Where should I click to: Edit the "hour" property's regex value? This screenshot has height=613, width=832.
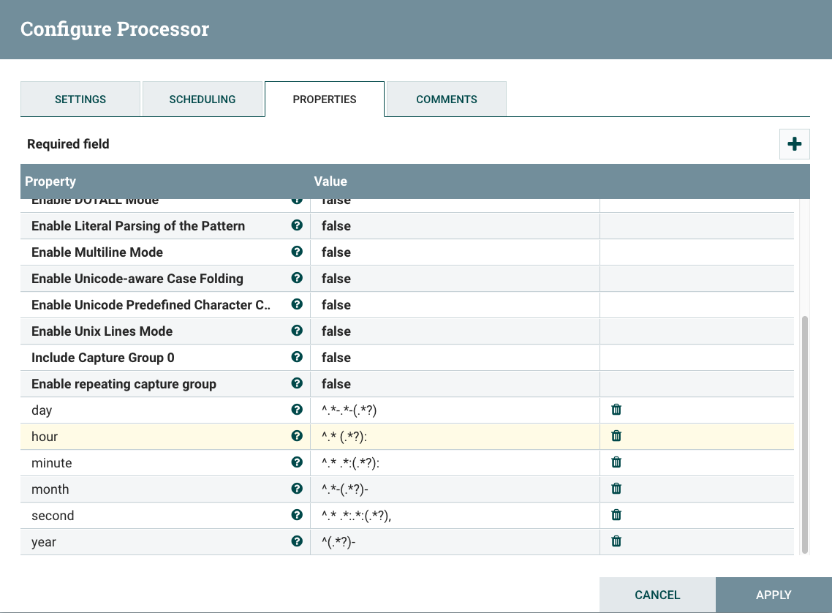point(453,436)
